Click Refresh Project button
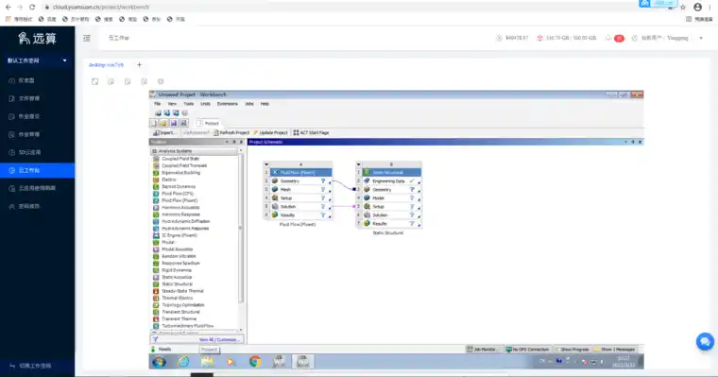Viewport: 718px width, 377px height. (231, 133)
